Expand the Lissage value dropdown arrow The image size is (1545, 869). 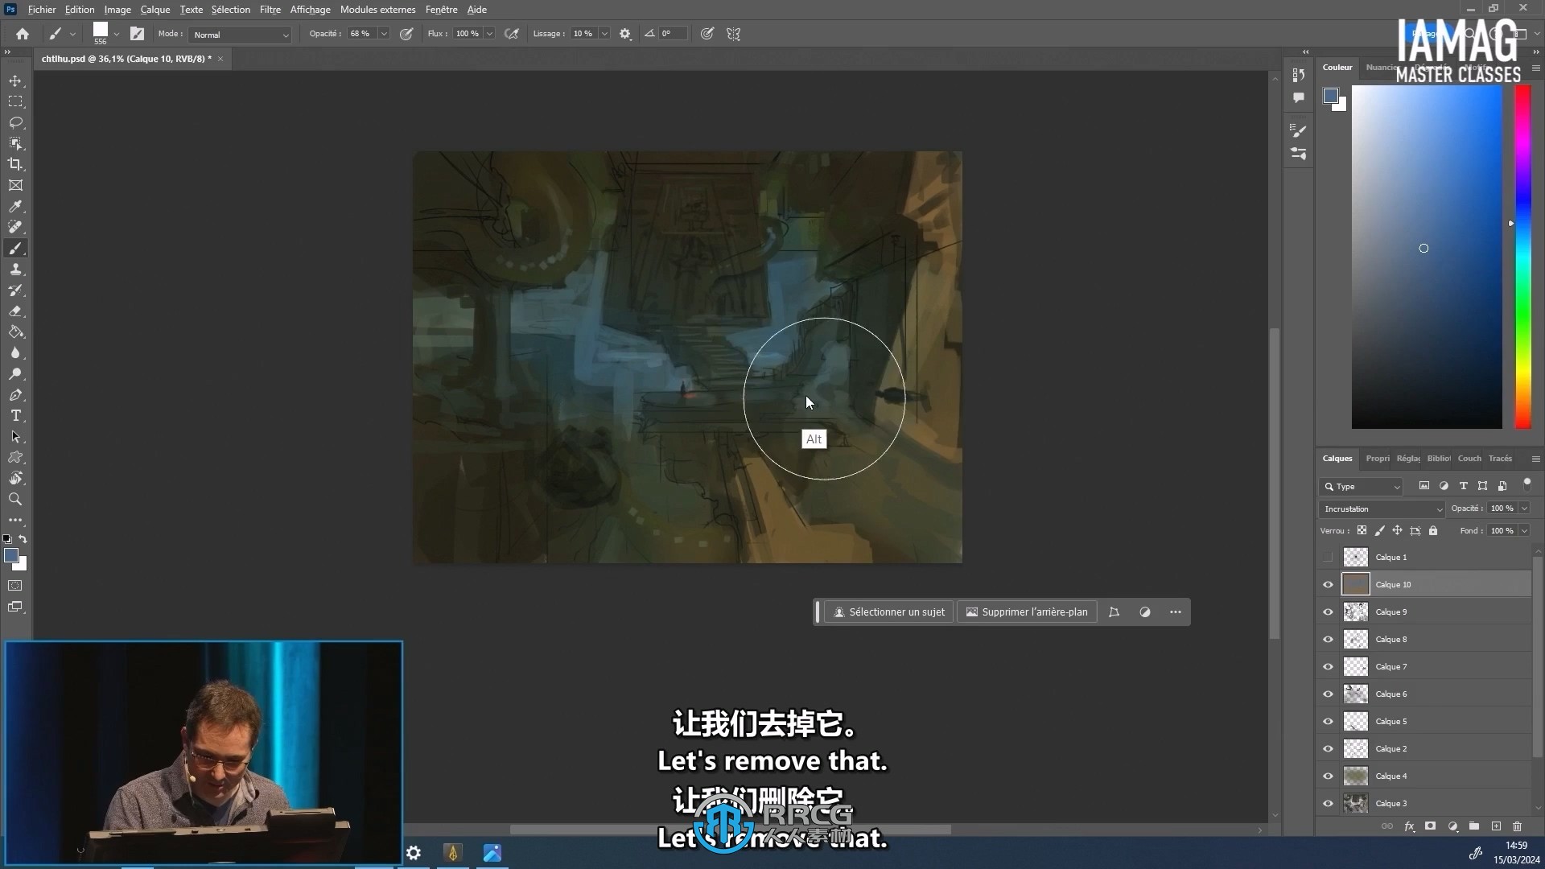(604, 34)
